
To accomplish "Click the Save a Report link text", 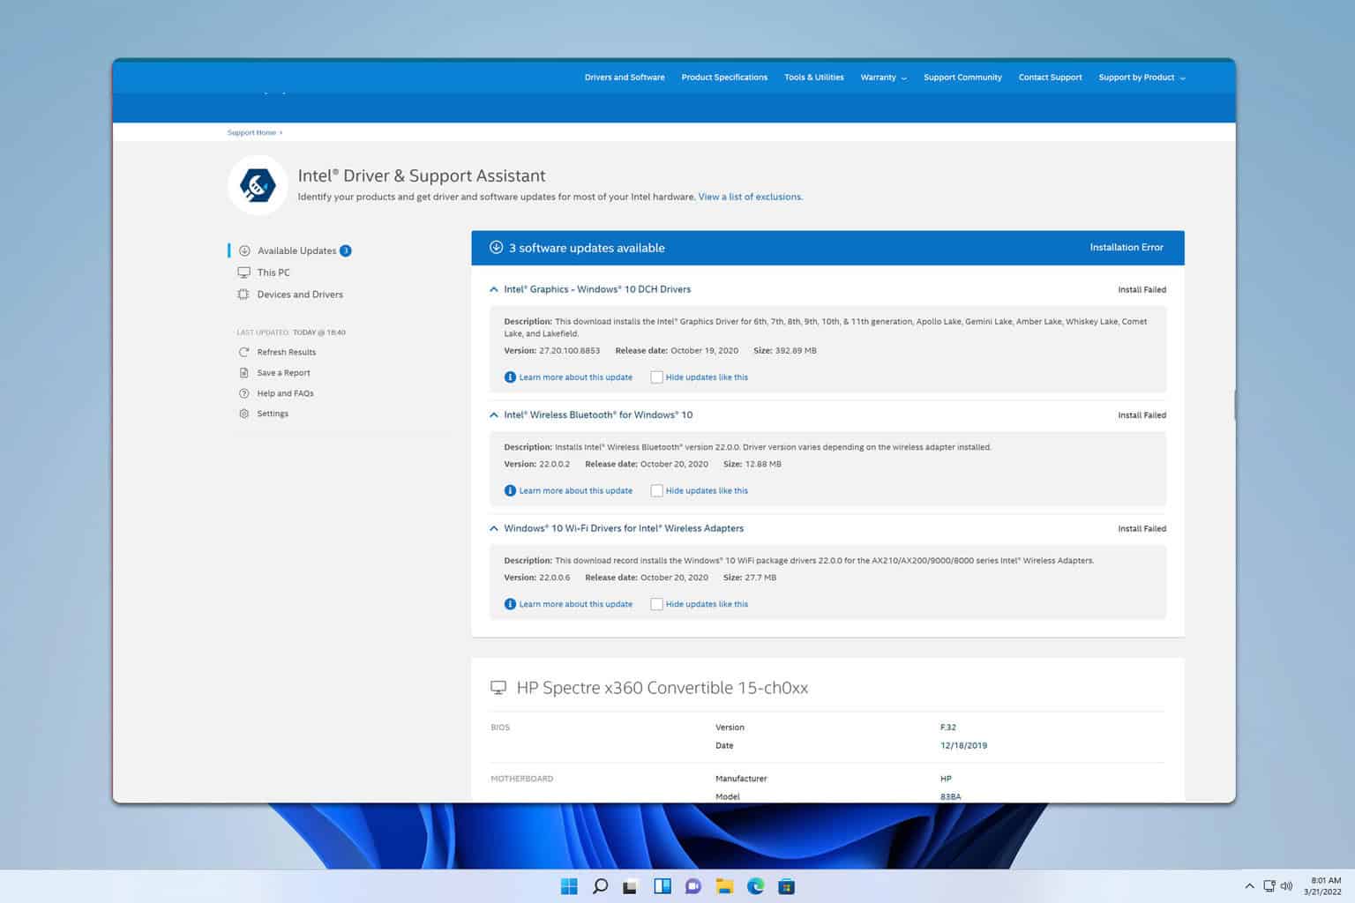I will 283,373.
